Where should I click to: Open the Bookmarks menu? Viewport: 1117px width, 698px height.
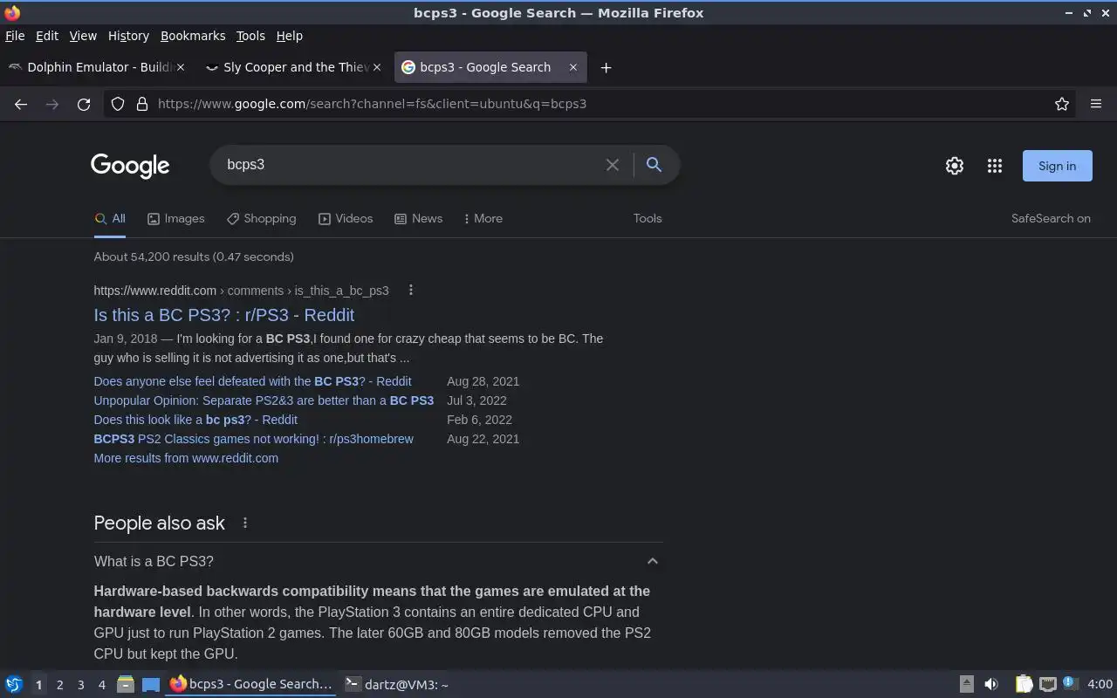coord(193,36)
